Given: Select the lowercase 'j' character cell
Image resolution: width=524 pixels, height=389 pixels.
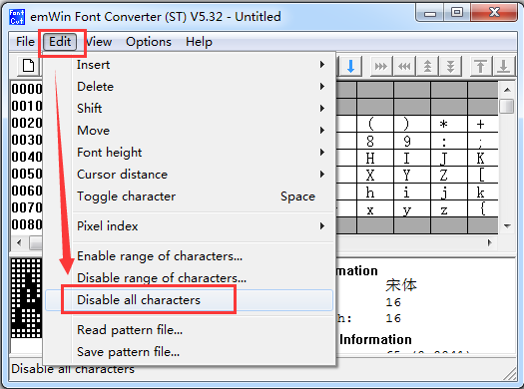Looking at the screenshot, I should coord(449,192).
